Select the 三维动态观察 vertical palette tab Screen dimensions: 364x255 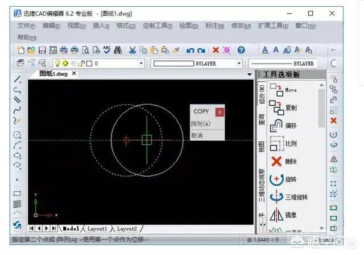pos(262,185)
